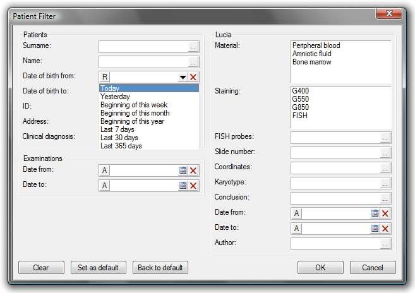Open calendar for Lucia Date from

click(375, 213)
